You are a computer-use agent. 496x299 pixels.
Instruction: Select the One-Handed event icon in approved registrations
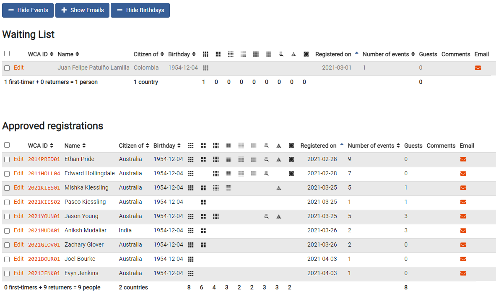tap(266, 146)
